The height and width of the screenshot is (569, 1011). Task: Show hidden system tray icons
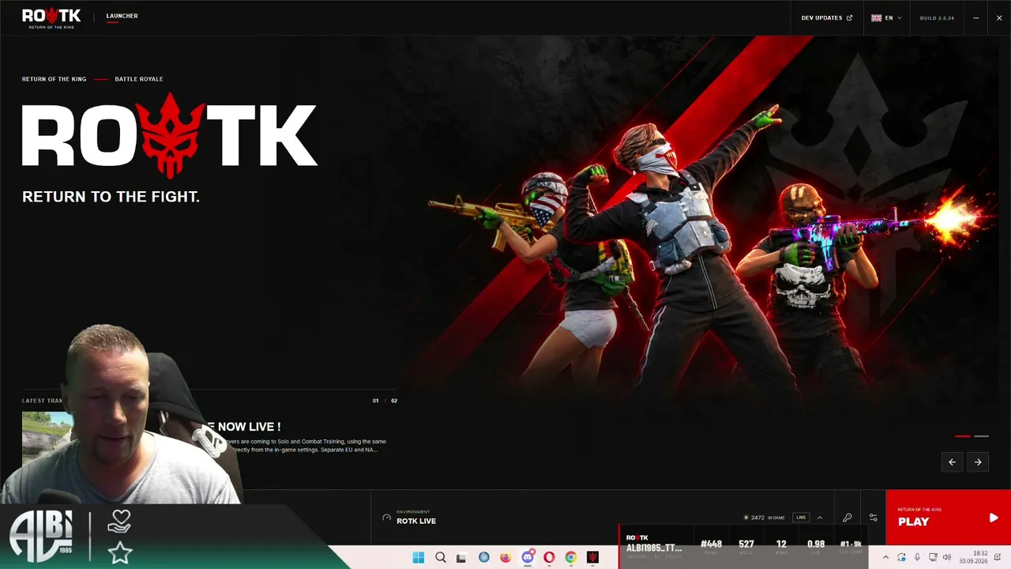tap(885, 557)
